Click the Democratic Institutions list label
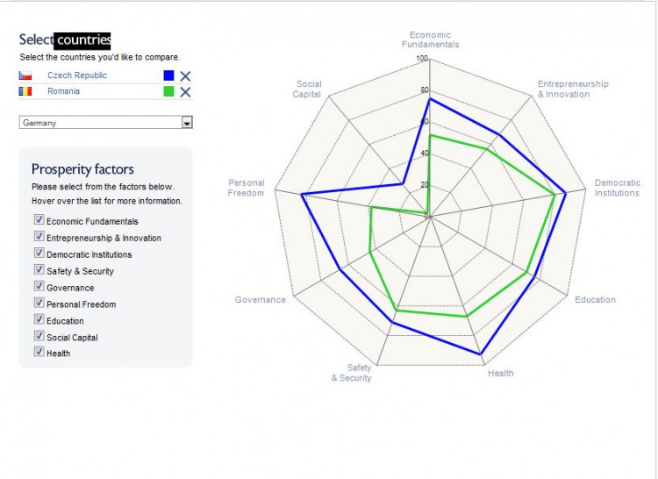The width and height of the screenshot is (658, 479). pyautogui.click(x=89, y=254)
